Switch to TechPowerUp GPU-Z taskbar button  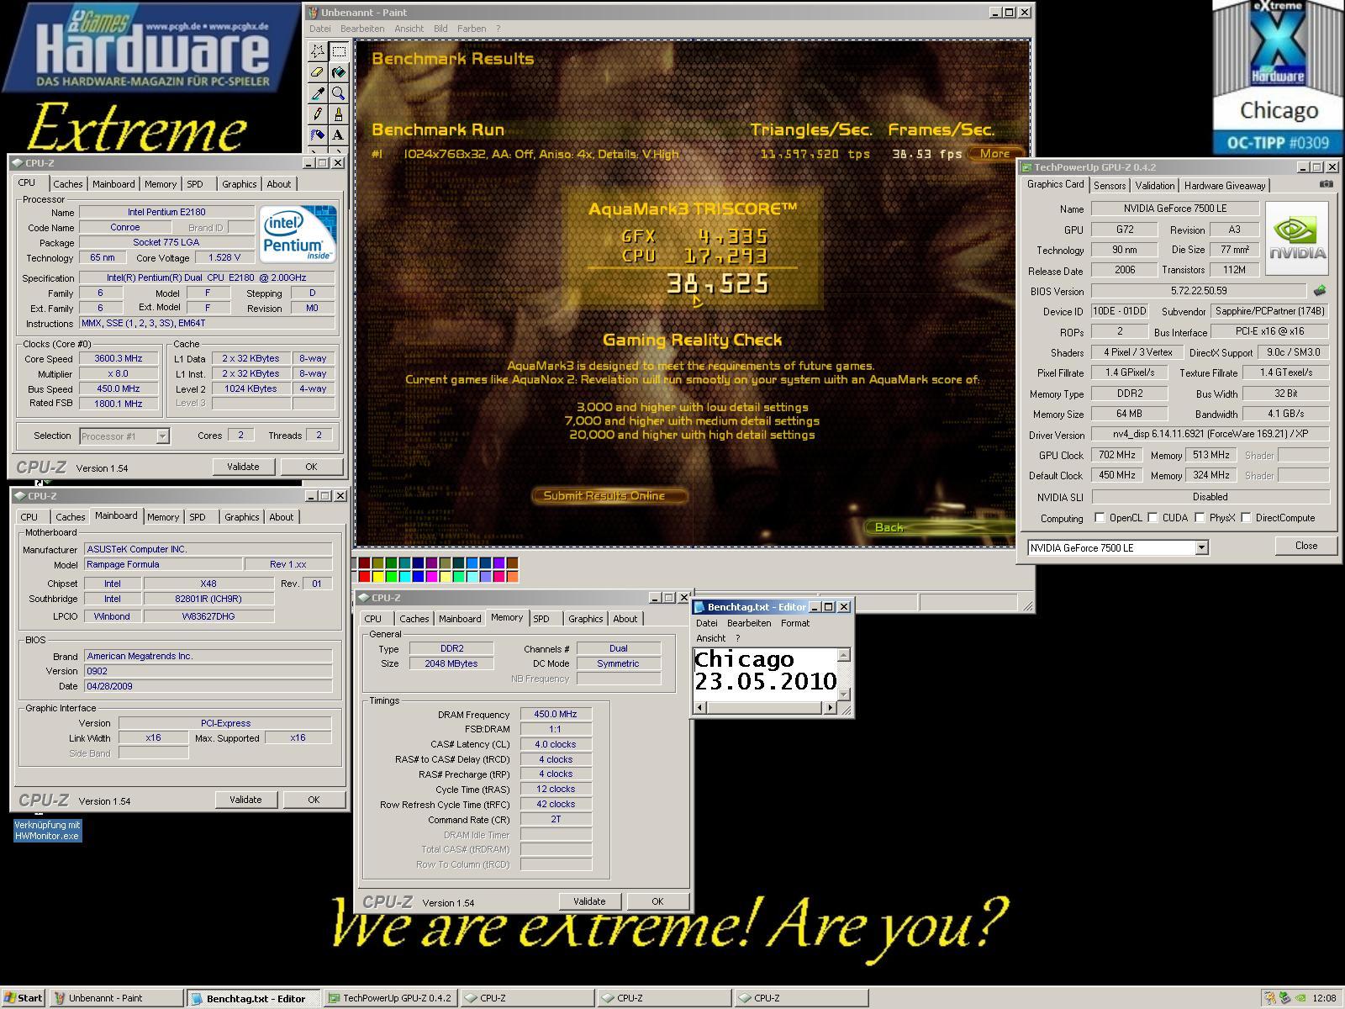(x=391, y=998)
